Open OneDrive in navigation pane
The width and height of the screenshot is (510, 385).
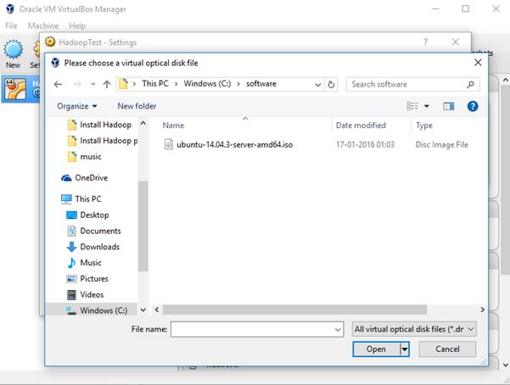coord(84,178)
